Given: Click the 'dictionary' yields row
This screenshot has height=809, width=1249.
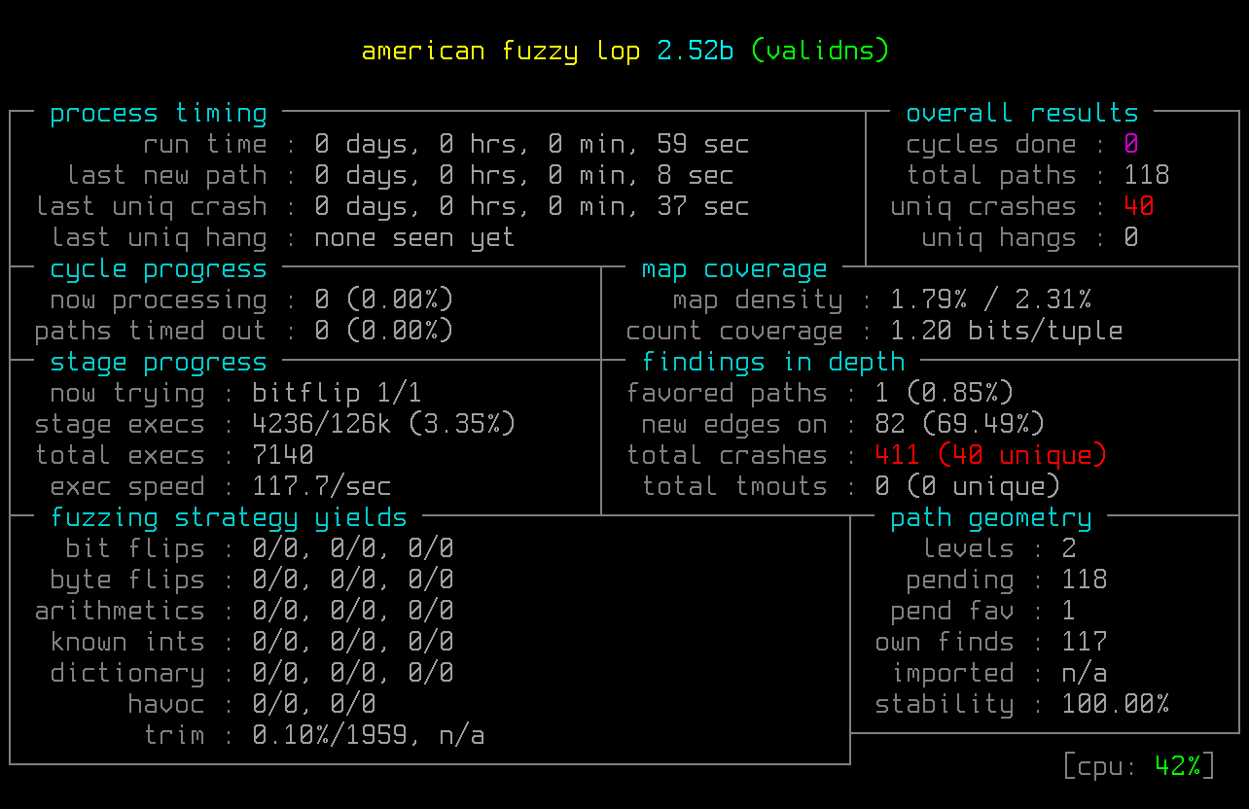Looking at the screenshot, I should [252, 674].
